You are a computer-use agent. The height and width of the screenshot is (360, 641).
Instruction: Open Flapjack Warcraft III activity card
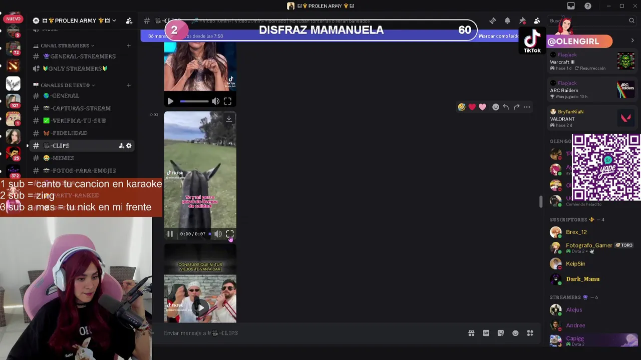pos(592,61)
